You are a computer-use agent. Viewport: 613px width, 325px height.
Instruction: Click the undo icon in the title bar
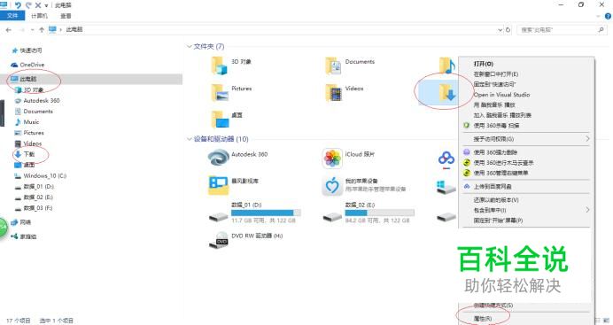(18, 5)
